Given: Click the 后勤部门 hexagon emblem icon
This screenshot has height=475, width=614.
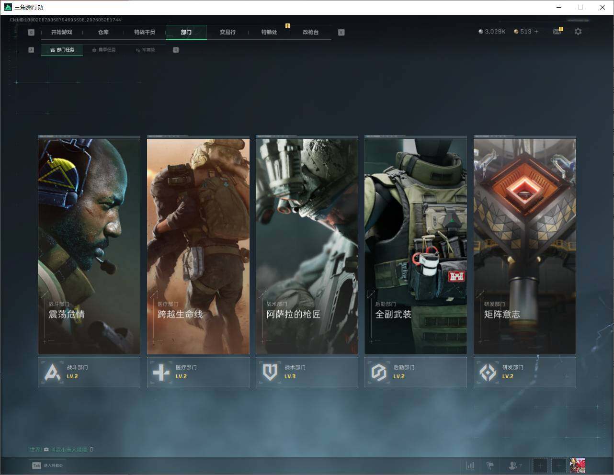Looking at the screenshot, I should point(379,372).
